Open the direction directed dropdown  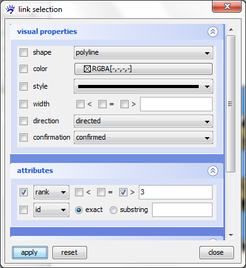pyautogui.click(x=143, y=121)
